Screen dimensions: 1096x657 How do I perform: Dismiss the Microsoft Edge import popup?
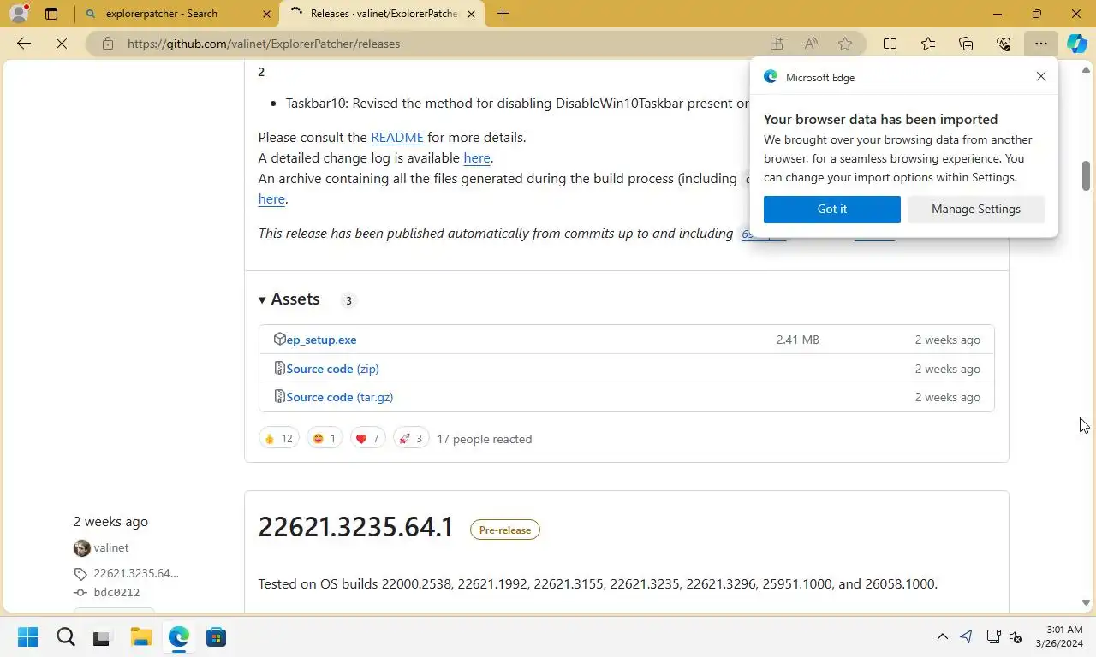1041,76
